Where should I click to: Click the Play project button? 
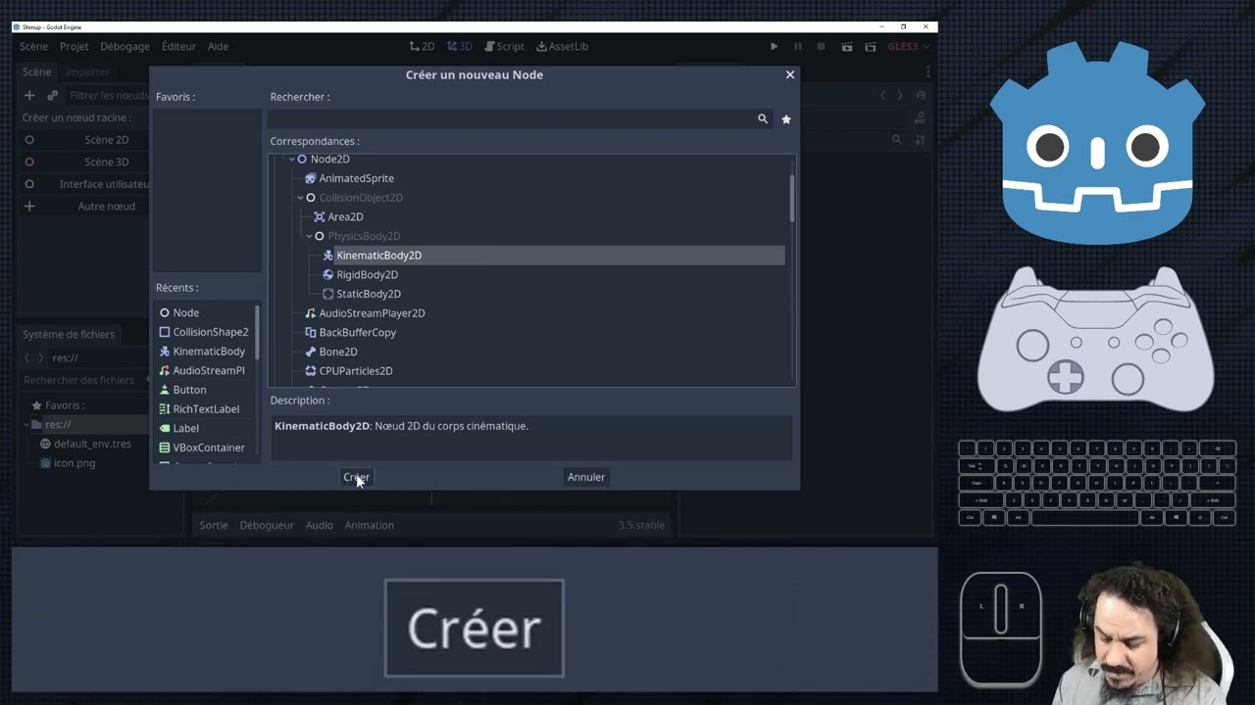click(x=774, y=46)
